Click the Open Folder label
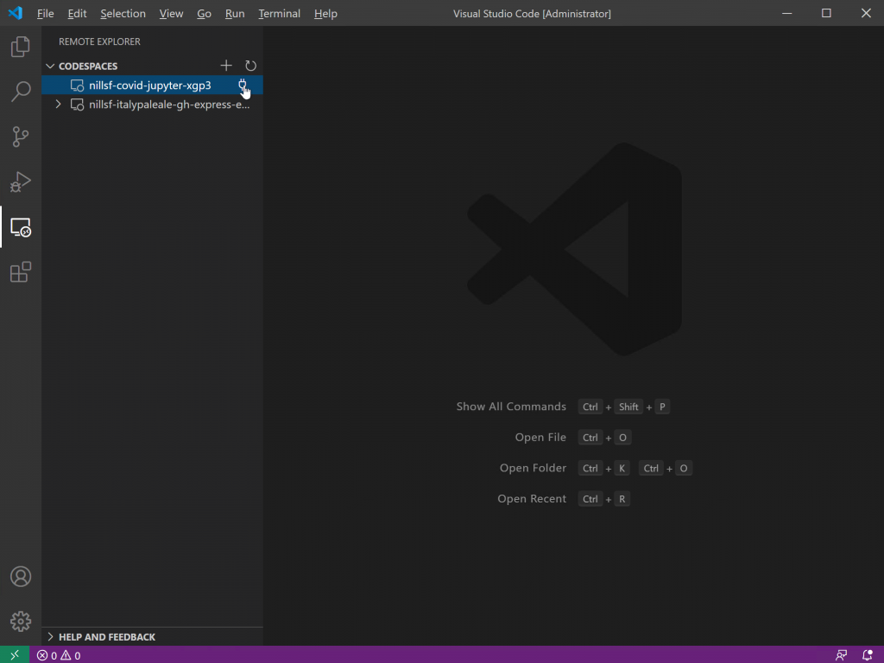The height and width of the screenshot is (663, 884). pyautogui.click(x=533, y=468)
